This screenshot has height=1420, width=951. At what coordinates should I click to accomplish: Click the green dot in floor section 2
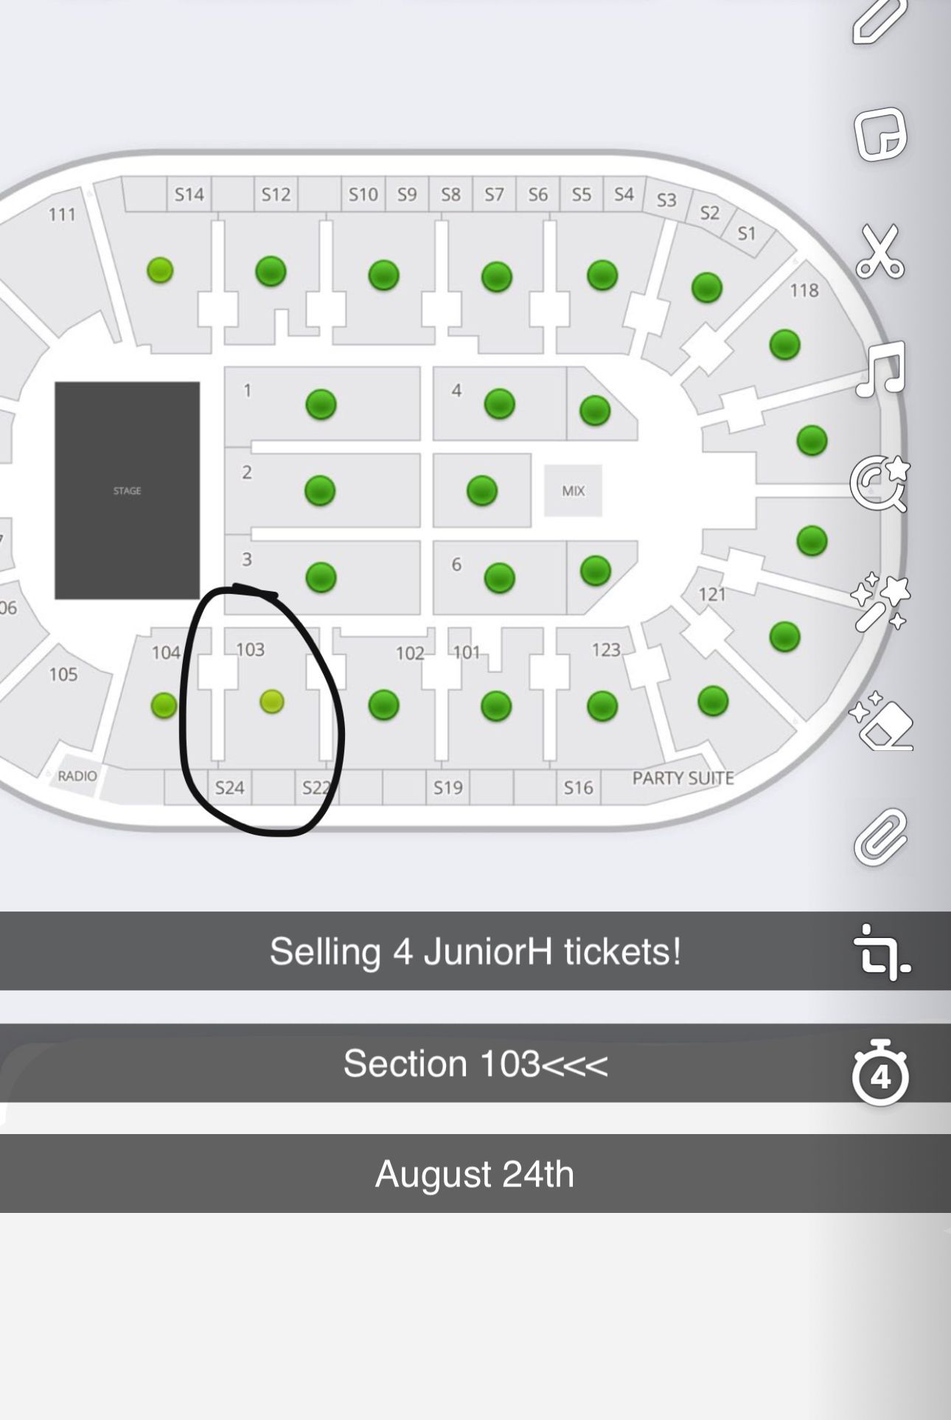pos(320,490)
